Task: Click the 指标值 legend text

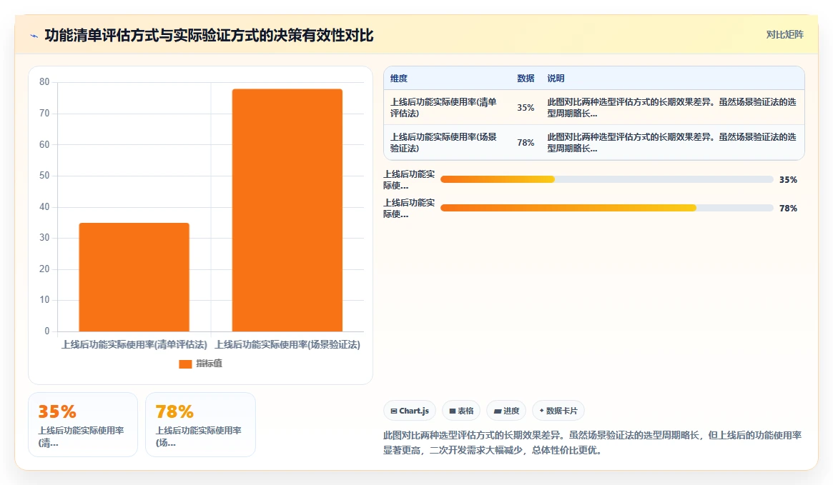Action: [x=209, y=364]
